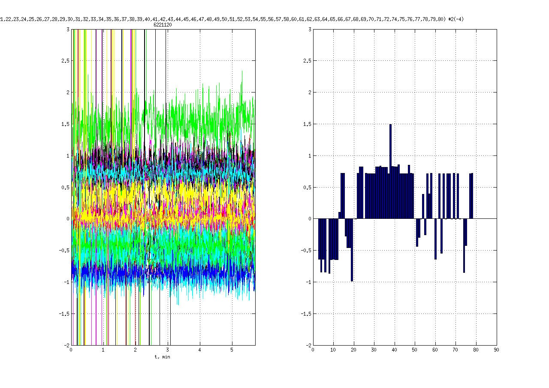Click the "t, min" x-axis label
The height and width of the screenshot is (388, 549).
point(163,357)
